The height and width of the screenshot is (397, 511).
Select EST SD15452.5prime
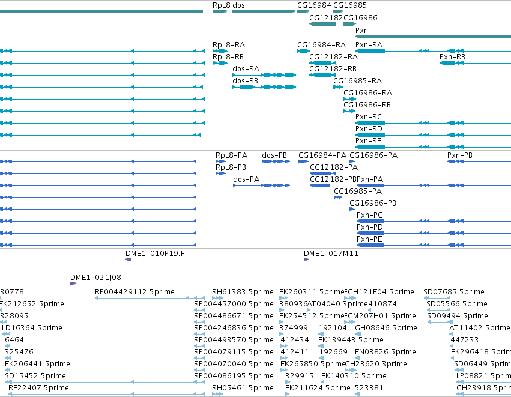[x=35, y=376]
